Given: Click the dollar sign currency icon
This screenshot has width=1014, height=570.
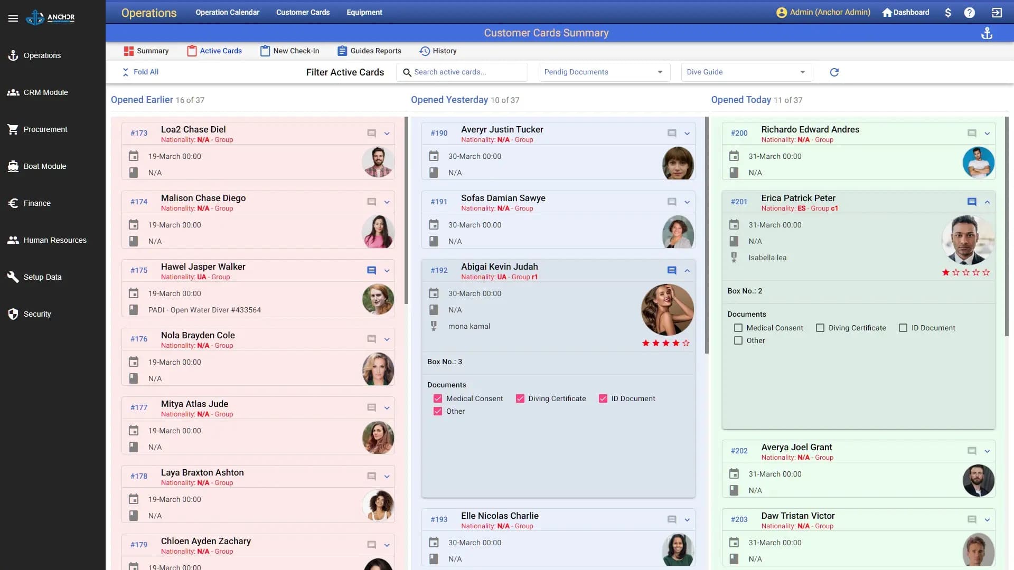Looking at the screenshot, I should [948, 13].
